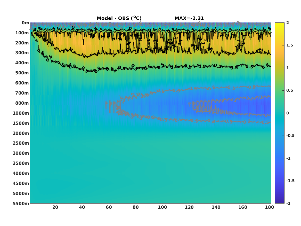Click the x-axis tick label '40'
Image resolution: width=301 pixels, height=226 pixels.
(x=82, y=207)
